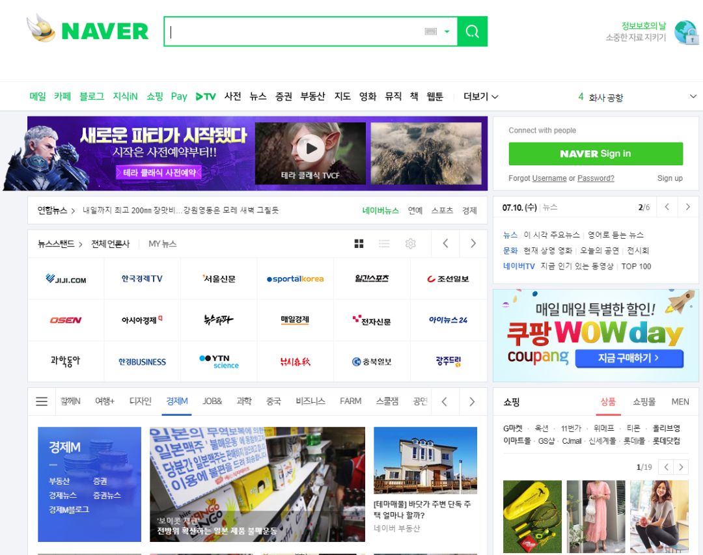The image size is (703, 555).
Task: Open the 네이버뉴스 link
Action: pos(381,210)
